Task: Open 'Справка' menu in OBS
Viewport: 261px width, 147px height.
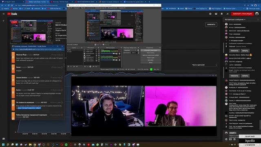Action: 122,8
